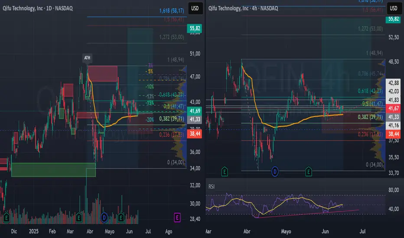404x238 pixels.
Task: Click the -20% drawdown label on 1D chart
Action: coord(150,119)
